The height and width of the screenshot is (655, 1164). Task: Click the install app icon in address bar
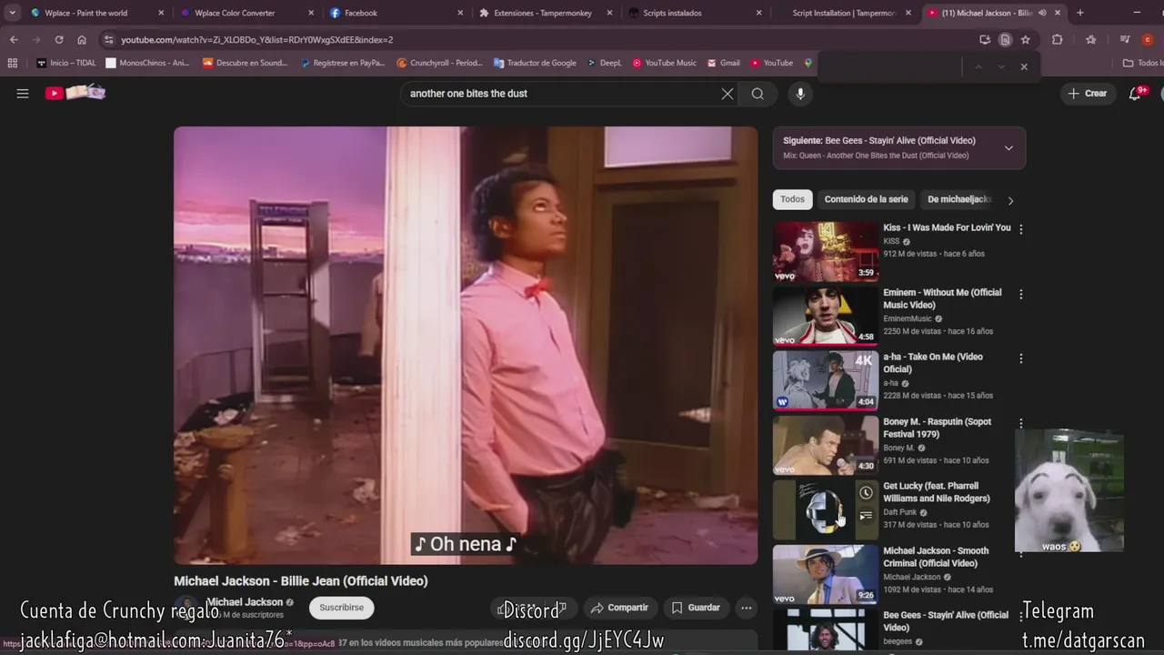coord(985,40)
